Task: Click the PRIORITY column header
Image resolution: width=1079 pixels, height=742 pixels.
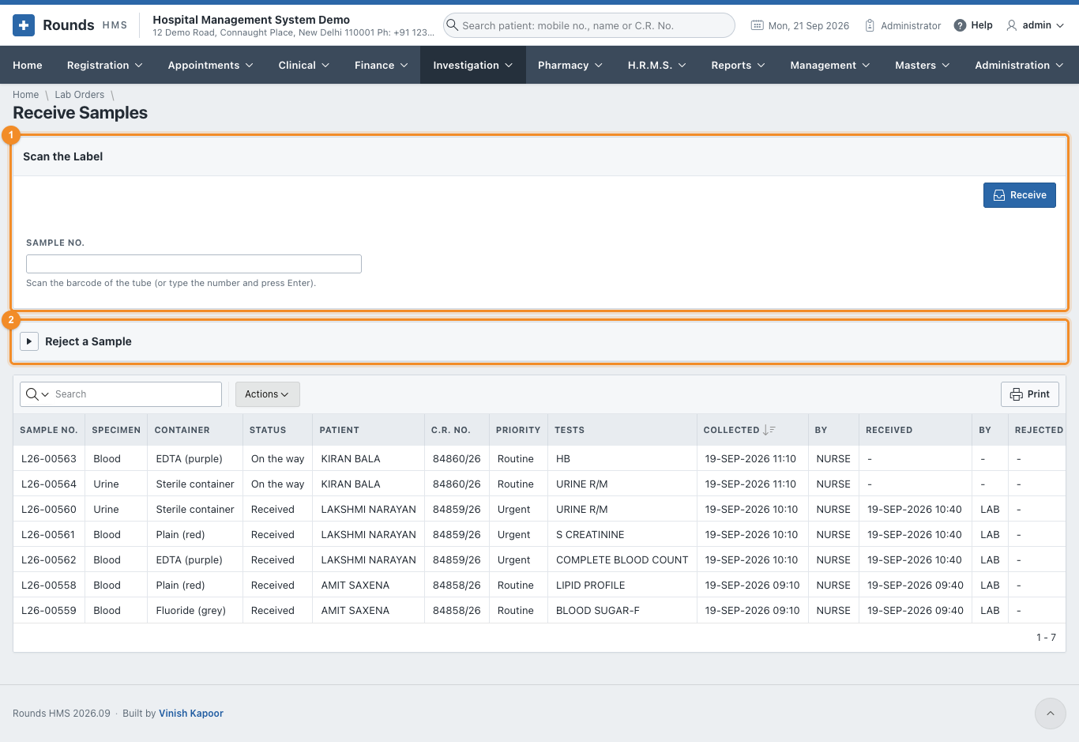Action: pos(518,430)
